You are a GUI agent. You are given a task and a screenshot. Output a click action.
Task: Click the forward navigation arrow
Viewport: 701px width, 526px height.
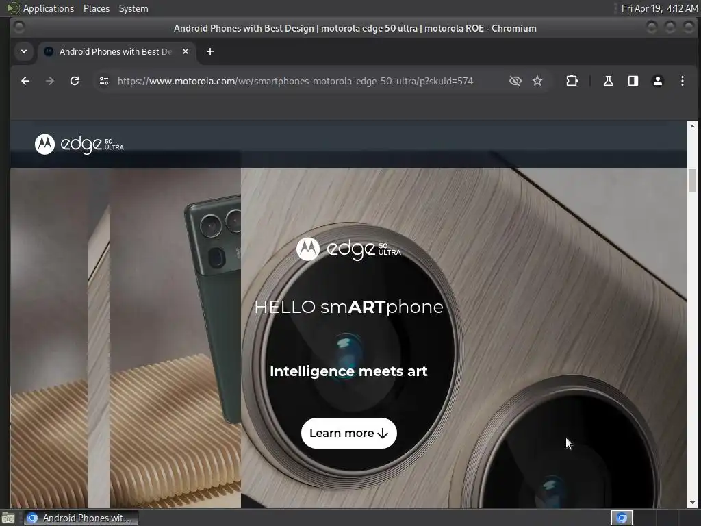(x=50, y=81)
